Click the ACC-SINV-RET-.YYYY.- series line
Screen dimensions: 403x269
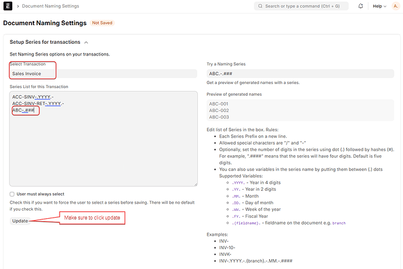pyautogui.click(x=38, y=103)
